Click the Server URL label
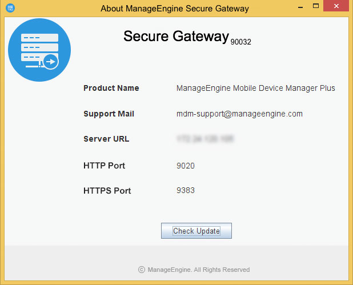The width and height of the screenshot is (353, 285). coord(106,139)
